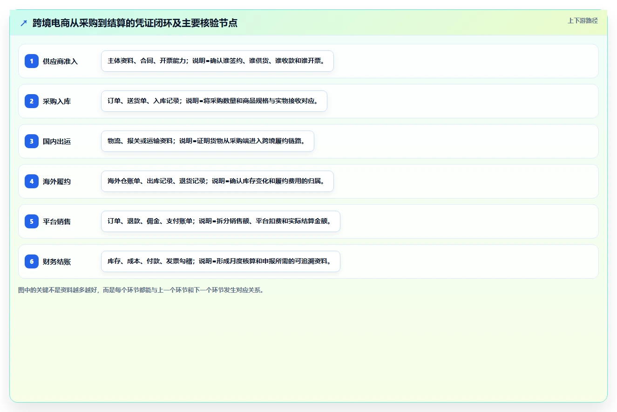Open the 库存、成本、付款、发票勾稽 description box
617x412 pixels.
221,261
